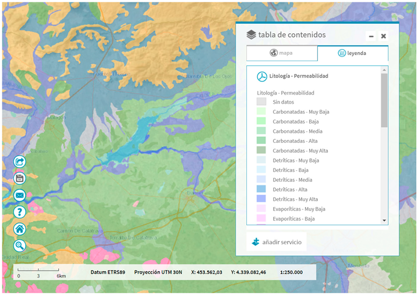Click the Detríticas - Media swatch
This screenshot has height=295, width=418.
coord(261,180)
